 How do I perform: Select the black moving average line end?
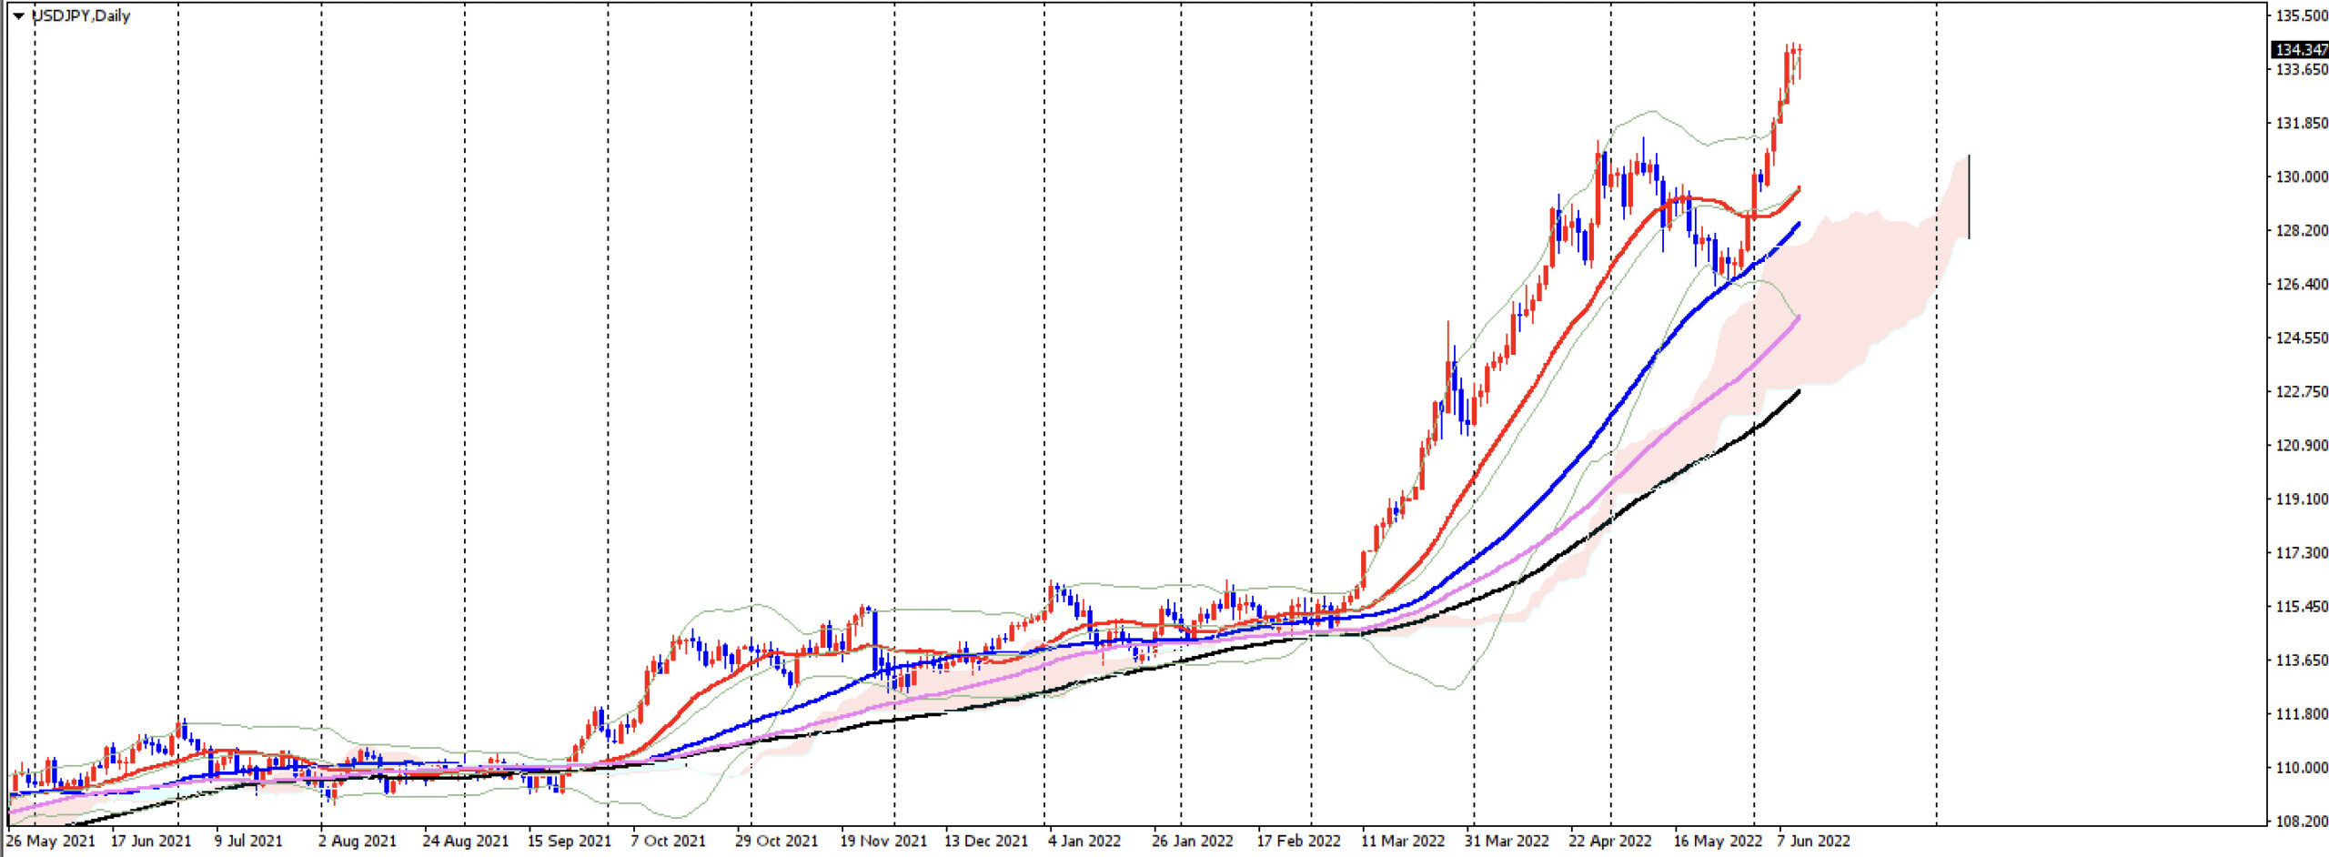[x=1799, y=391]
